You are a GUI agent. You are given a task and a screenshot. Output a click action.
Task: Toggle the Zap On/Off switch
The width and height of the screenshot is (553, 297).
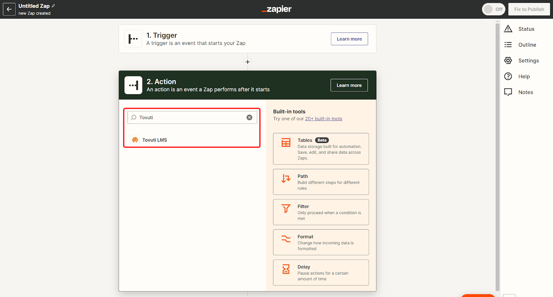[x=494, y=9]
